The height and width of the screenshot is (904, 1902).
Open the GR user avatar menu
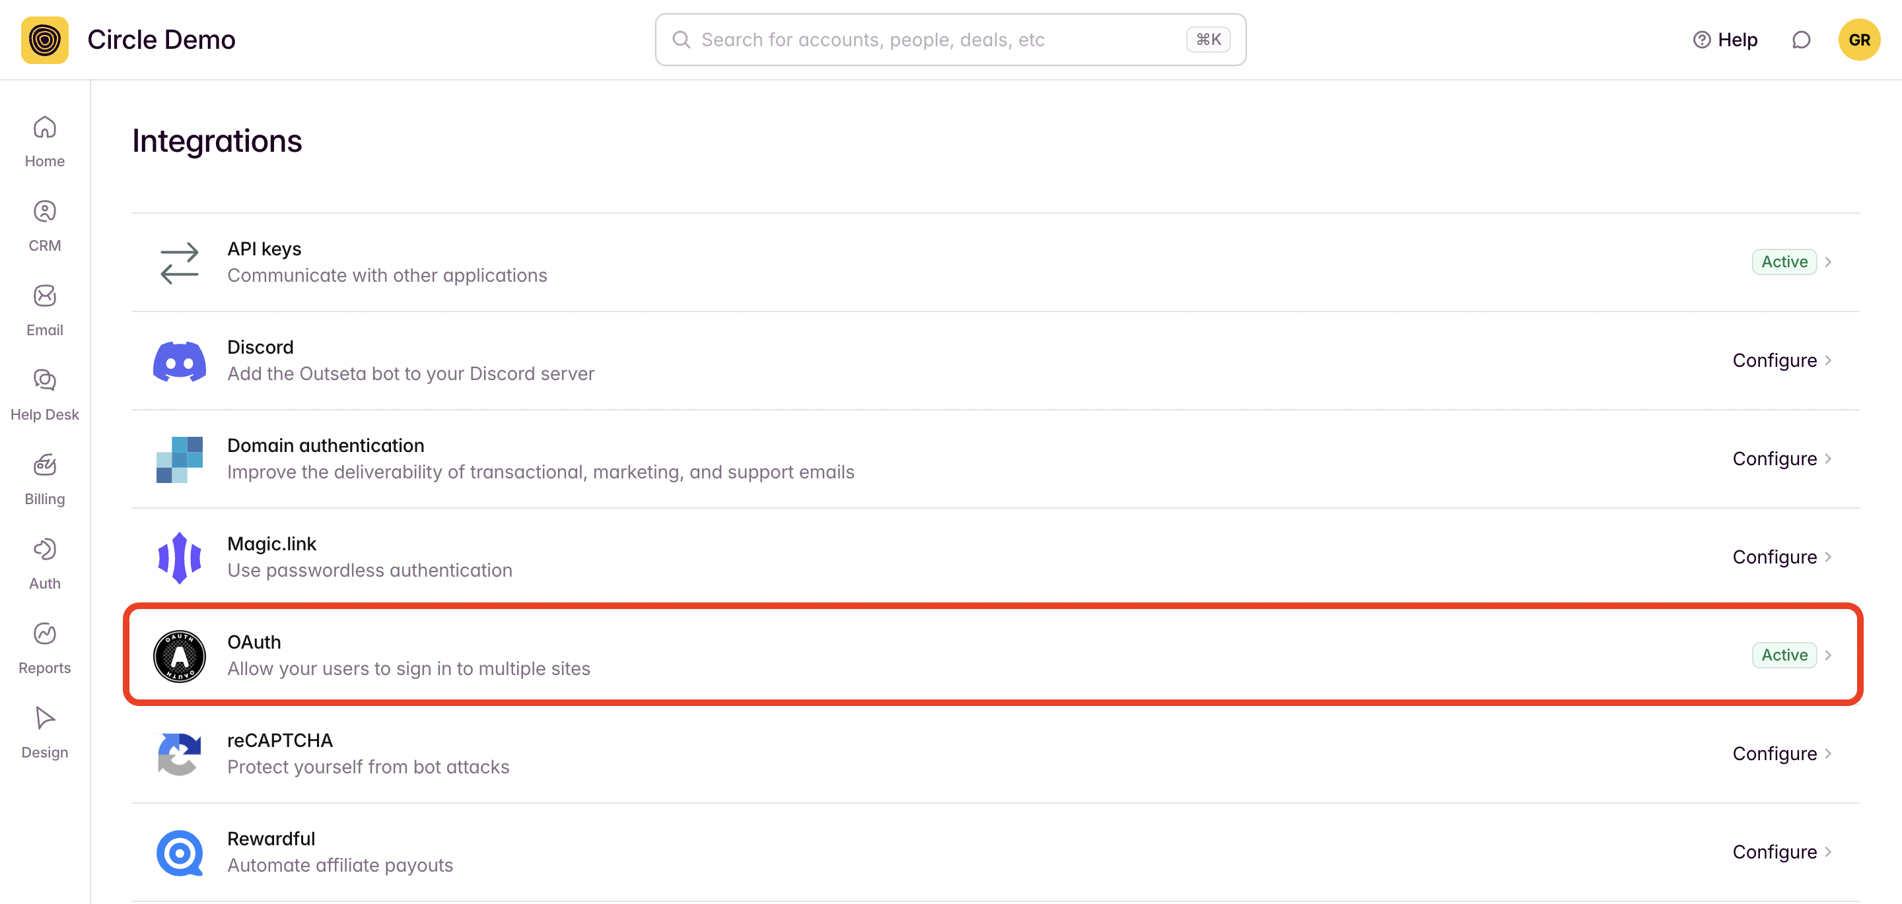click(1858, 40)
